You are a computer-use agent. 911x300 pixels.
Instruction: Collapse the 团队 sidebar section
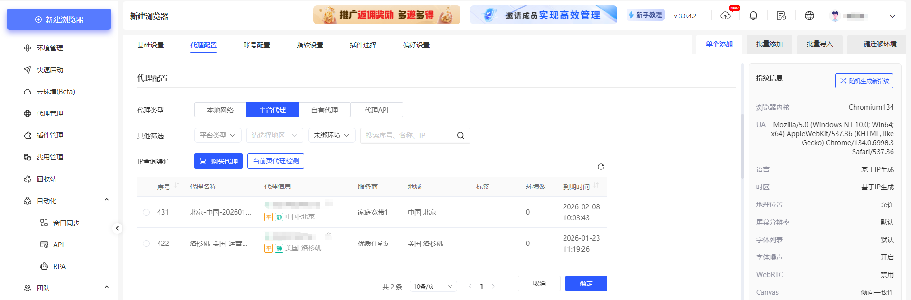coord(107,288)
